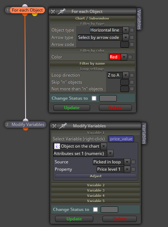This screenshot has width=168, height=227.
Task: Toggle checkbox next to Arrow code
Action: pos(132,44)
